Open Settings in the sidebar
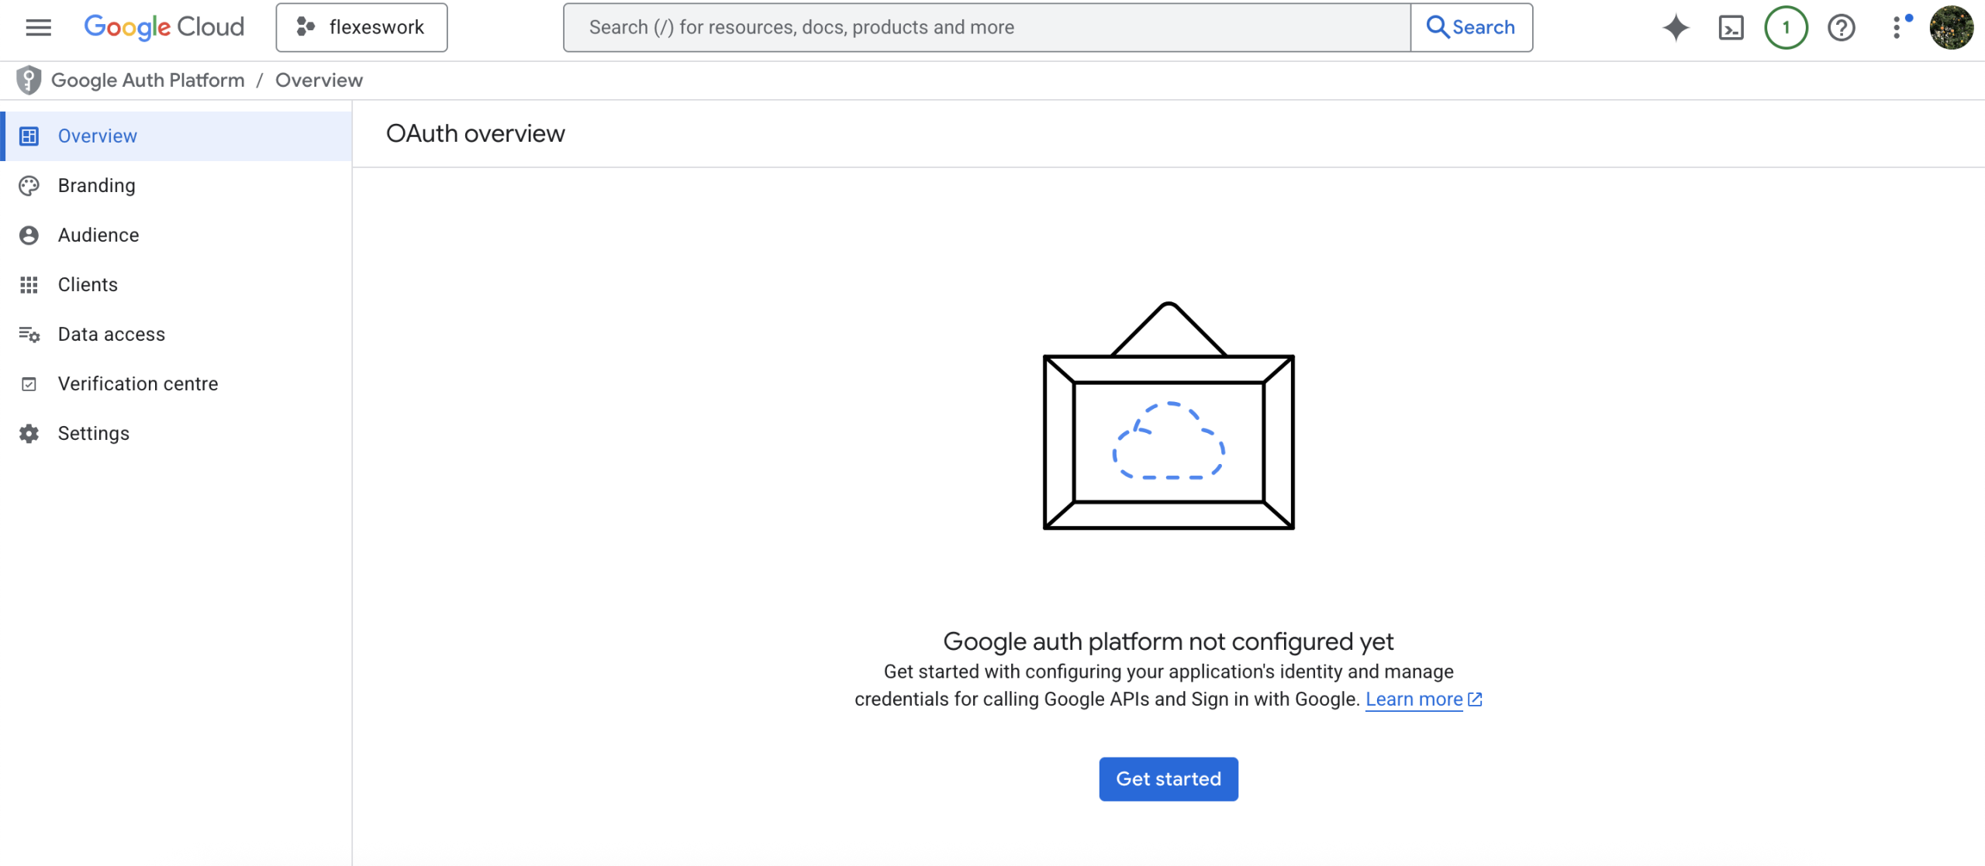Screen dimensions: 1985x866 [x=93, y=433]
